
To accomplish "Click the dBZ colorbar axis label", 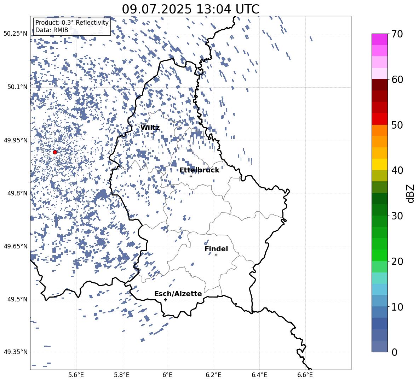I will [411, 193].
